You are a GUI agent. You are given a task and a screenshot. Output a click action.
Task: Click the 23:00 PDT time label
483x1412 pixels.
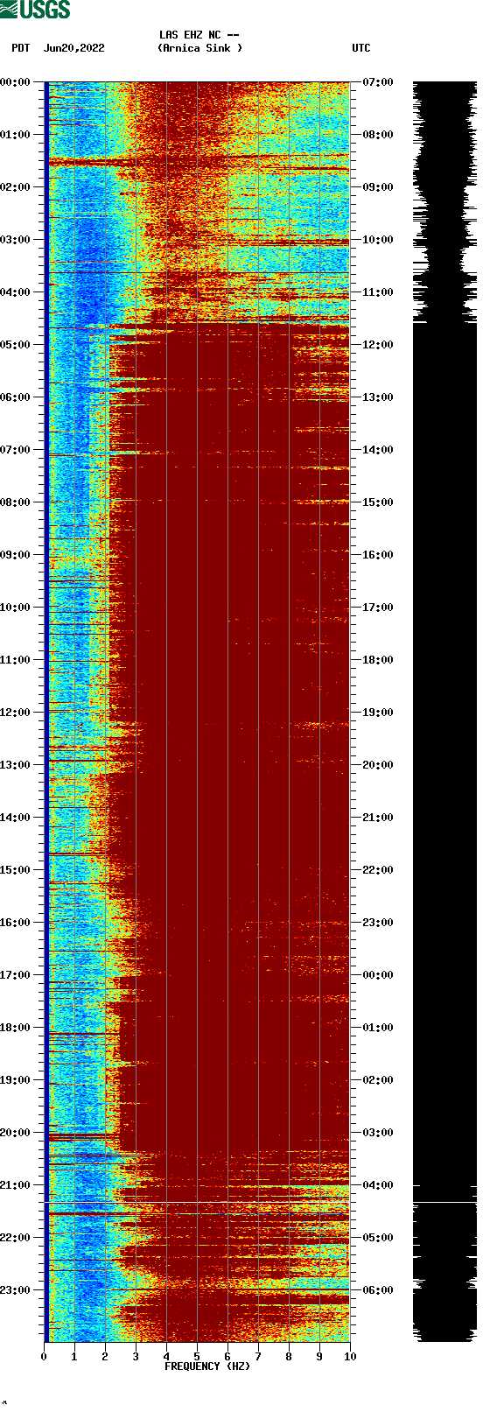tap(16, 1290)
